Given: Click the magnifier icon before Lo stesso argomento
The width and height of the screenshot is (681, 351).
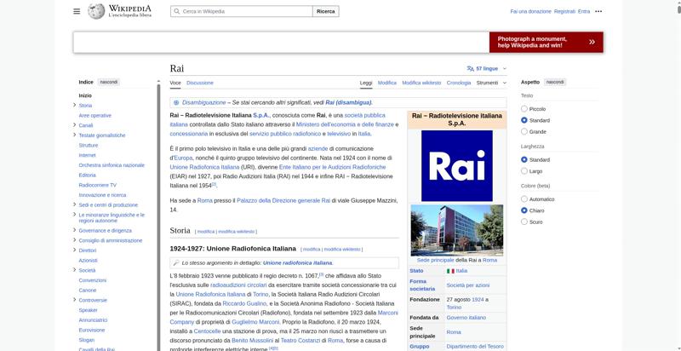Looking at the screenshot, I should [176, 262].
